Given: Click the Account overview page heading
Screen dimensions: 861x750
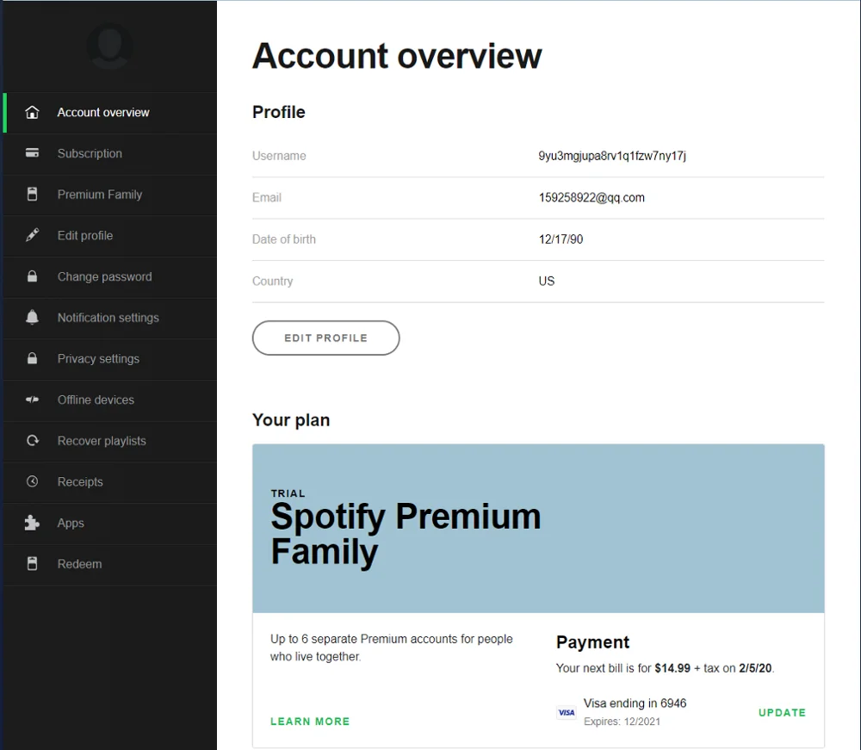Looking at the screenshot, I should point(396,56).
